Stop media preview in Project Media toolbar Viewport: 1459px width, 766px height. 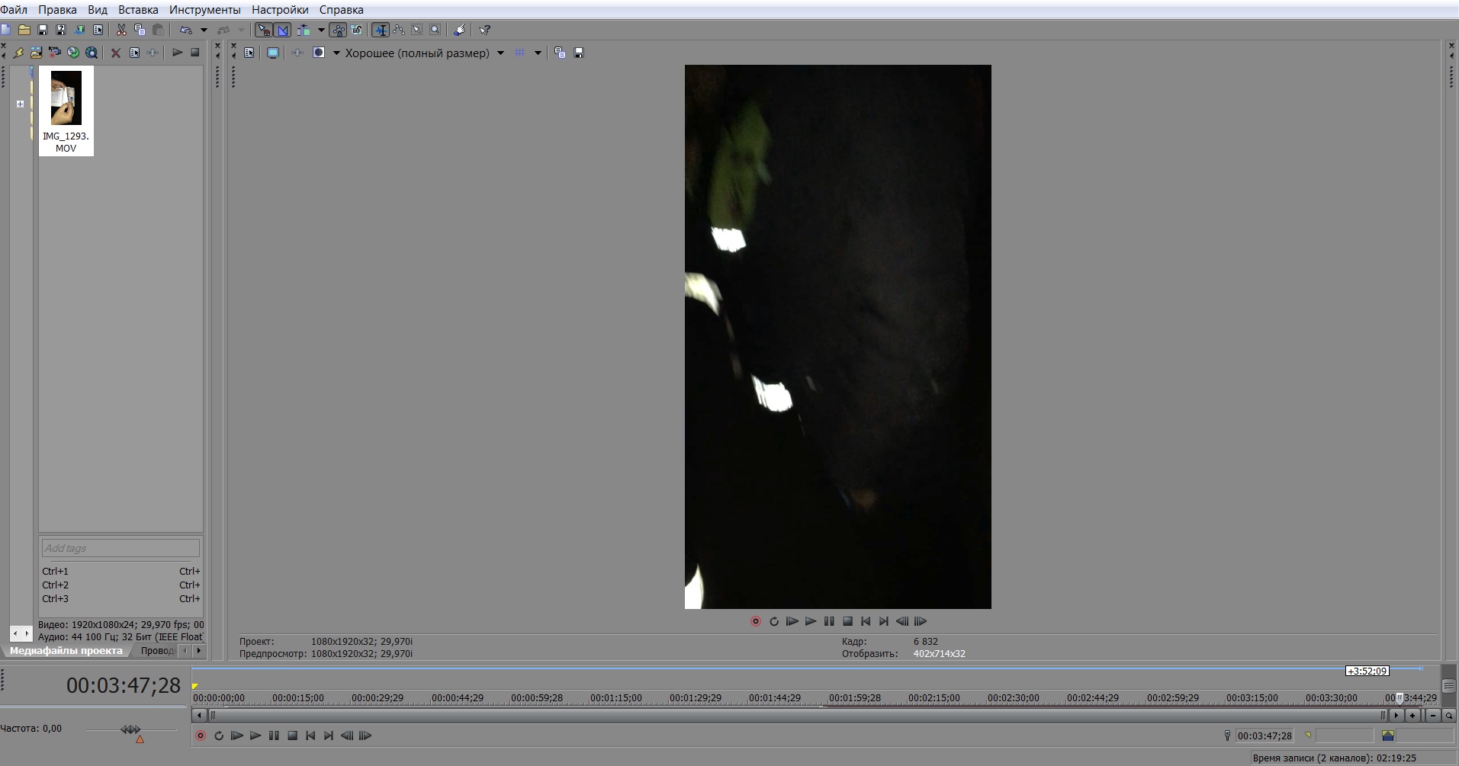[195, 53]
